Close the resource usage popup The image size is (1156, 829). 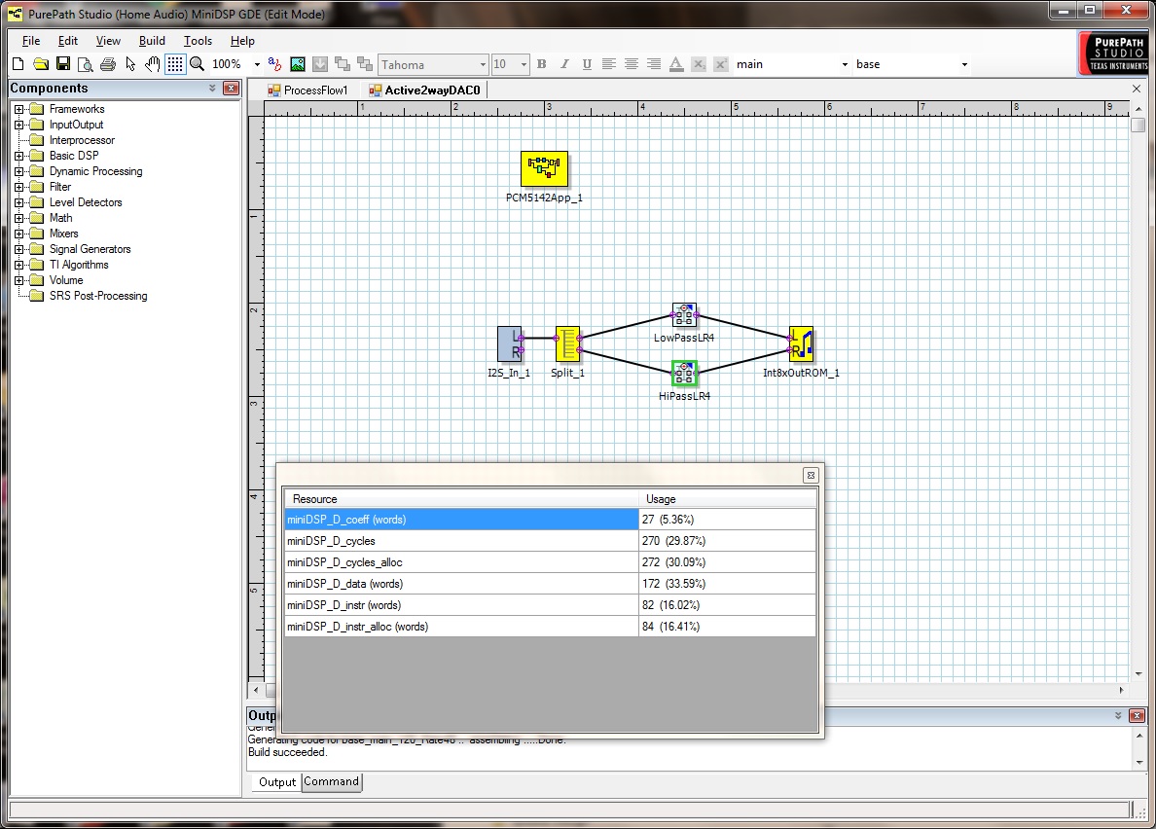(x=811, y=475)
